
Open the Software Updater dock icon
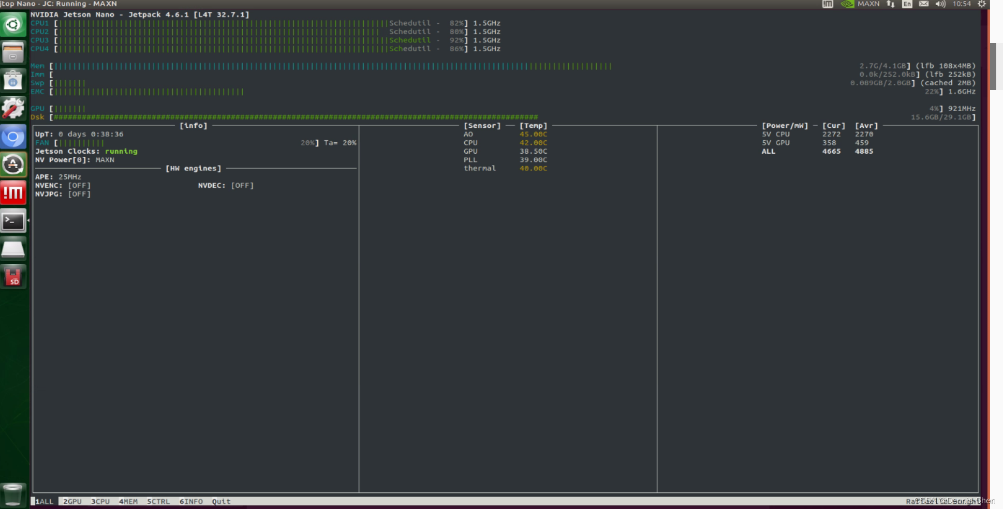13,164
